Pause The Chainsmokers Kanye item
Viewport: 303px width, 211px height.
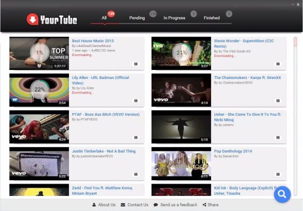pyautogui.click(x=278, y=101)
